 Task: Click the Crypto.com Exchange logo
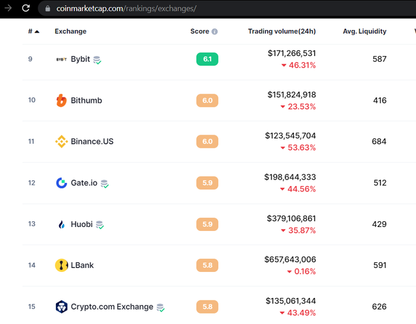(62, 306)
